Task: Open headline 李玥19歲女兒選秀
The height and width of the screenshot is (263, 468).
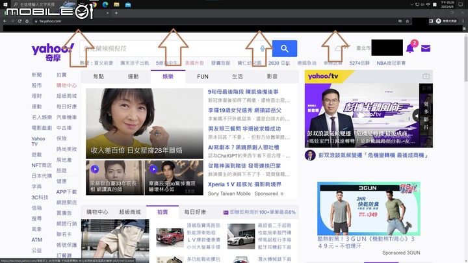Action: 245,110
